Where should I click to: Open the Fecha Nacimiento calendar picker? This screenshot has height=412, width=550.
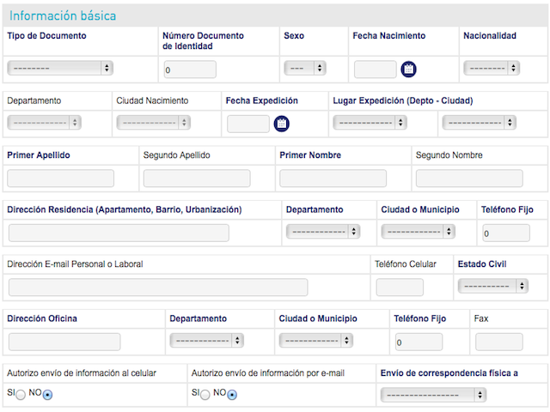pyautogui.click(x=408, y=69)
